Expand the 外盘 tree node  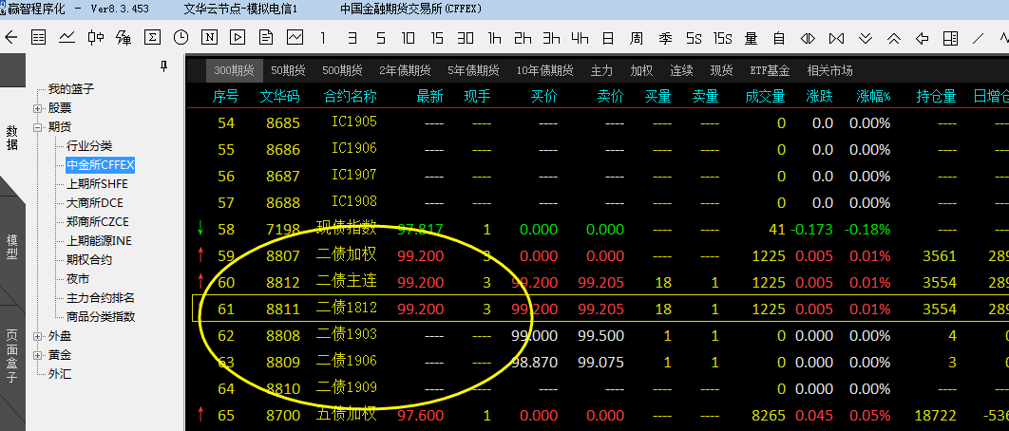click(37, 336)
